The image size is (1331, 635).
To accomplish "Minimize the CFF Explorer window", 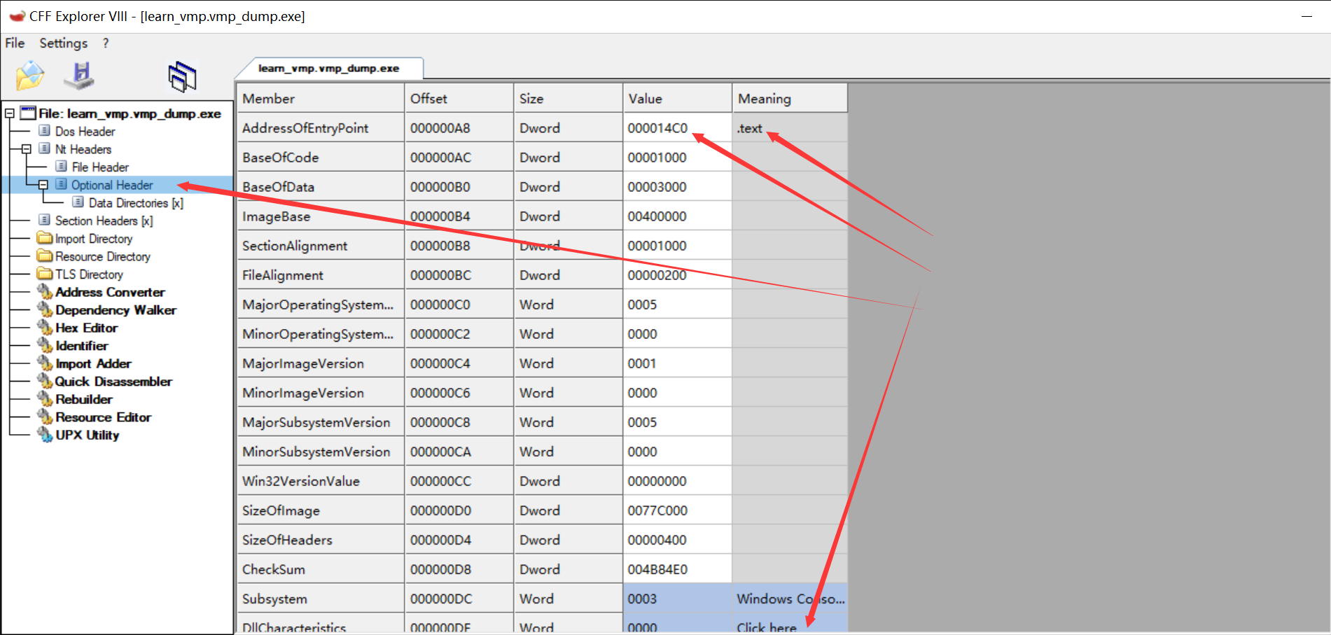I will click(x=1306, y=16).
